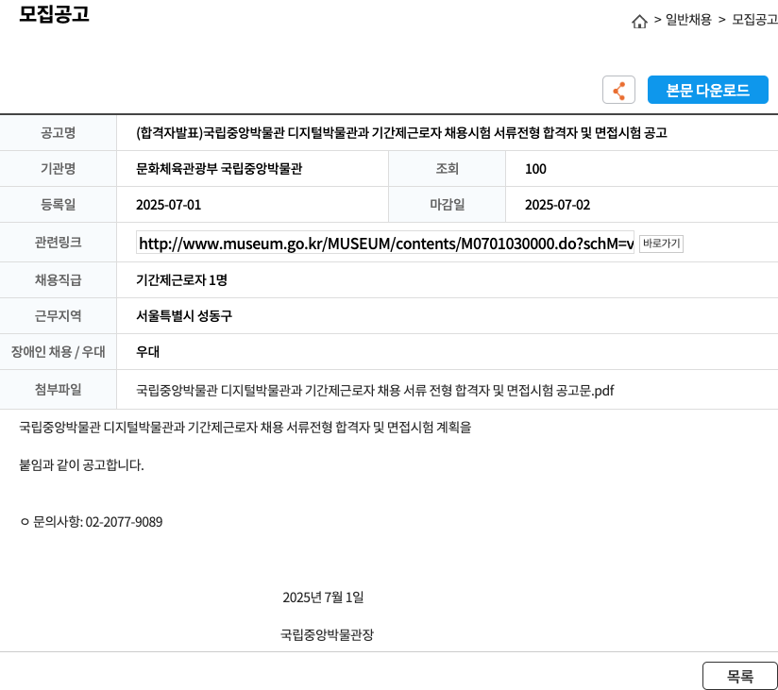Click the deadline date 2025-07-02
778x690 pixels.
pyautogui.click(x=558, y=205)
